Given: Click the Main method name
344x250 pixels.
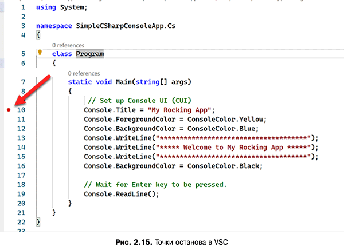Looking at the screenshot, I should (126, 82).
